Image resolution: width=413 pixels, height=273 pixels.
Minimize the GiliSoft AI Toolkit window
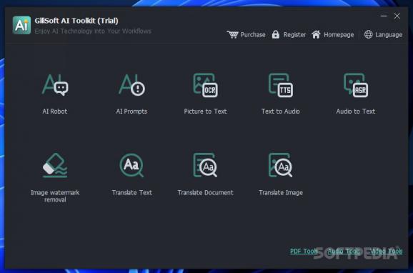pos(384,16)
